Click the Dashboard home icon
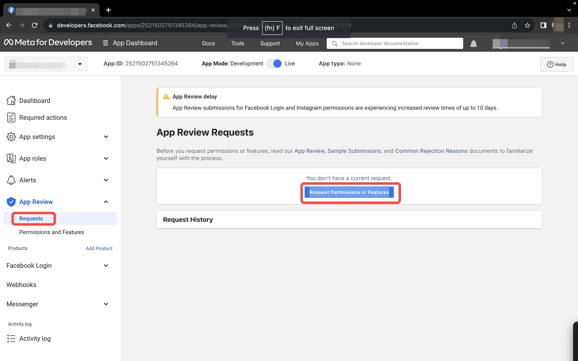 (11, 101)
